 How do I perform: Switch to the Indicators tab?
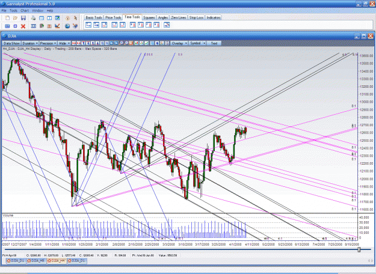coord(214,17)
